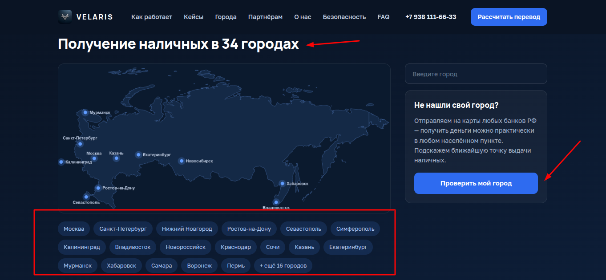The width and height of the screenshot is (606, 280).
Task: Click the phone number +7 938 111-66-33
Action: tap(431, 17)
